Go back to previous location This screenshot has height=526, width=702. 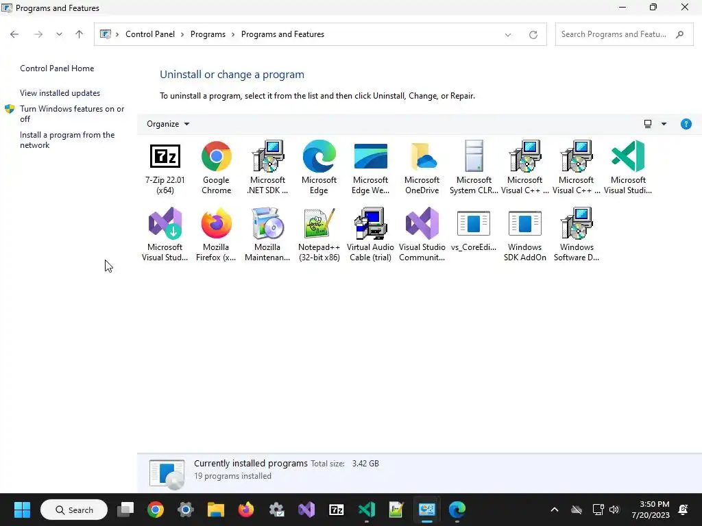pyautogui.click(x=14, y=34)
